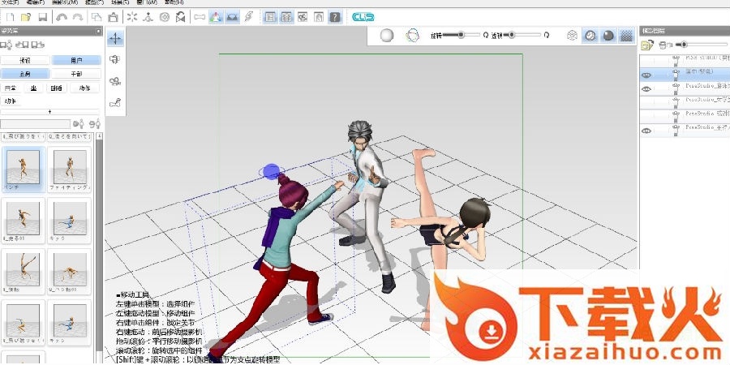Click the camera tool icon in viewport sidebar
Screen dimensions: 730x365
coord(115,80)
